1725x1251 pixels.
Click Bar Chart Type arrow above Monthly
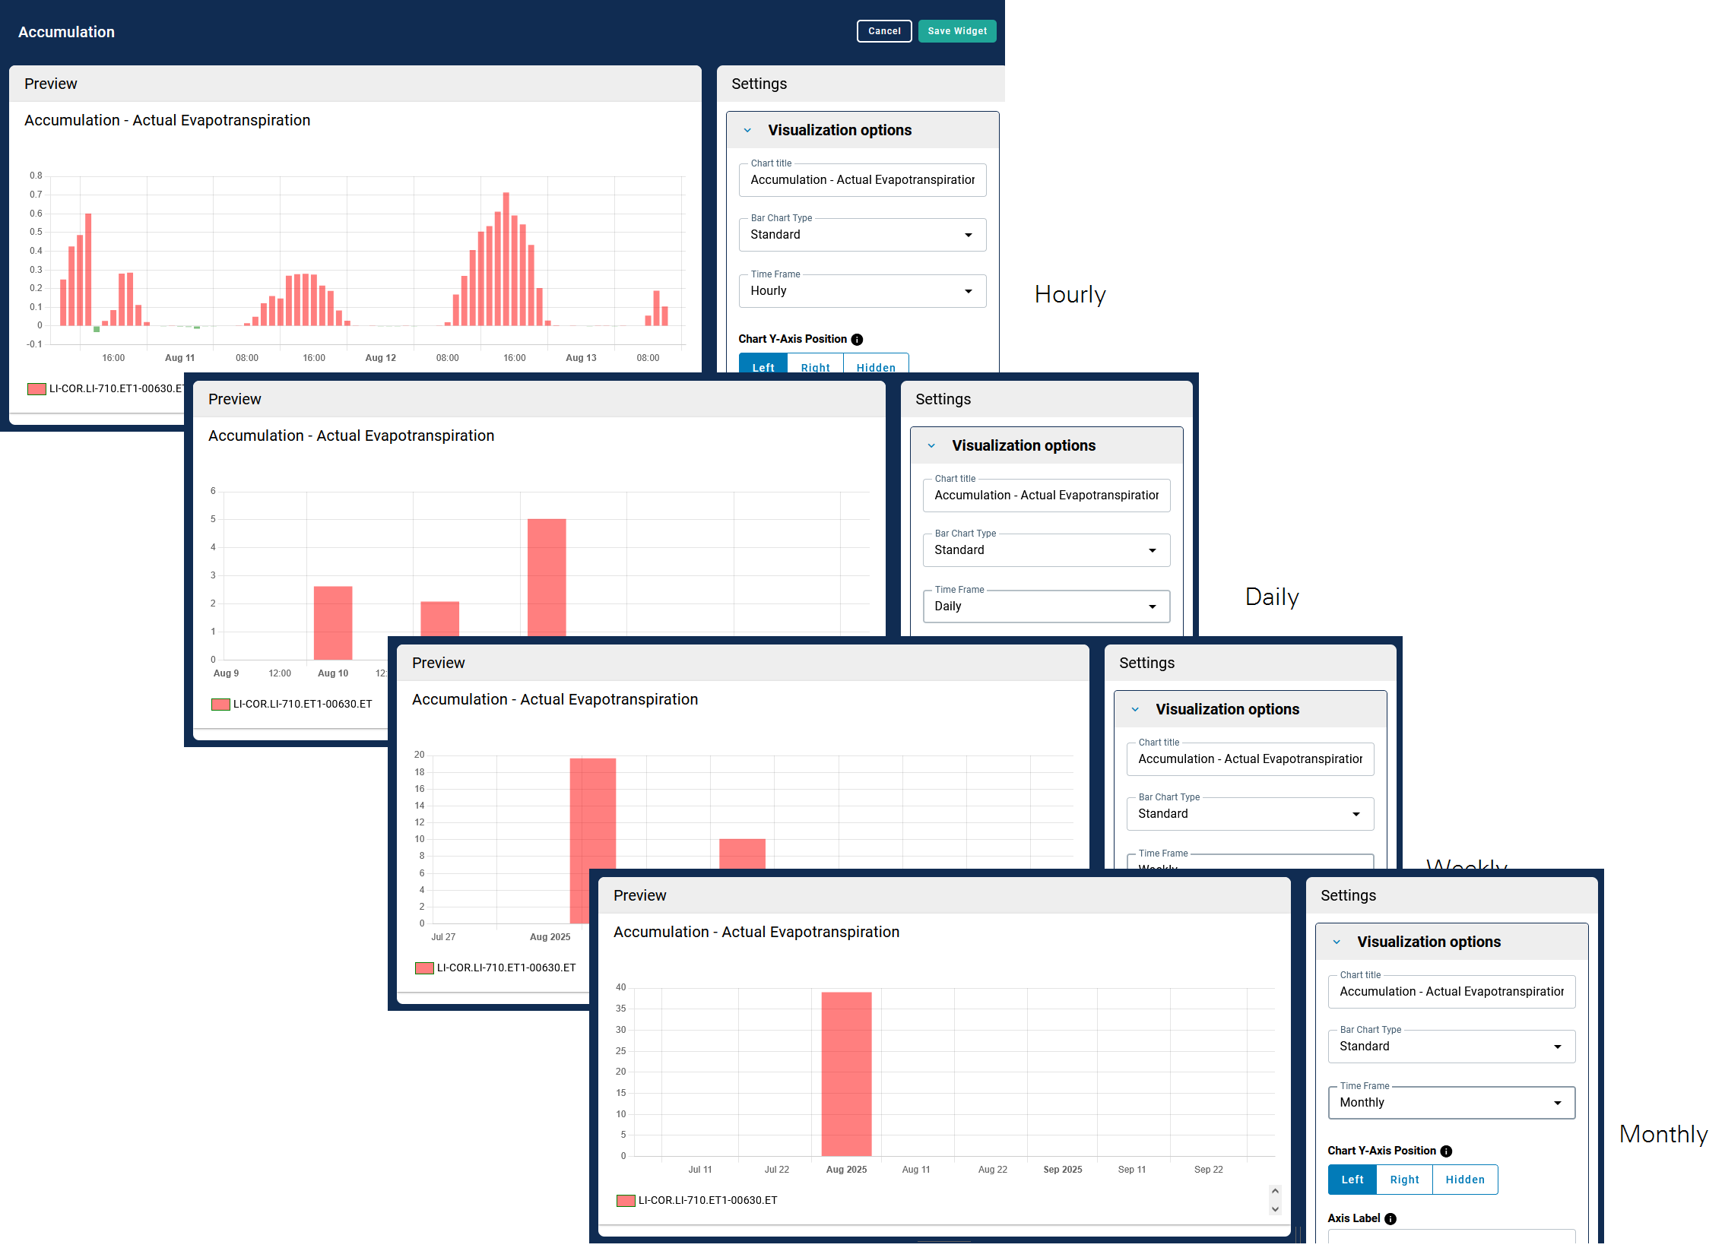(1557, 1047)
